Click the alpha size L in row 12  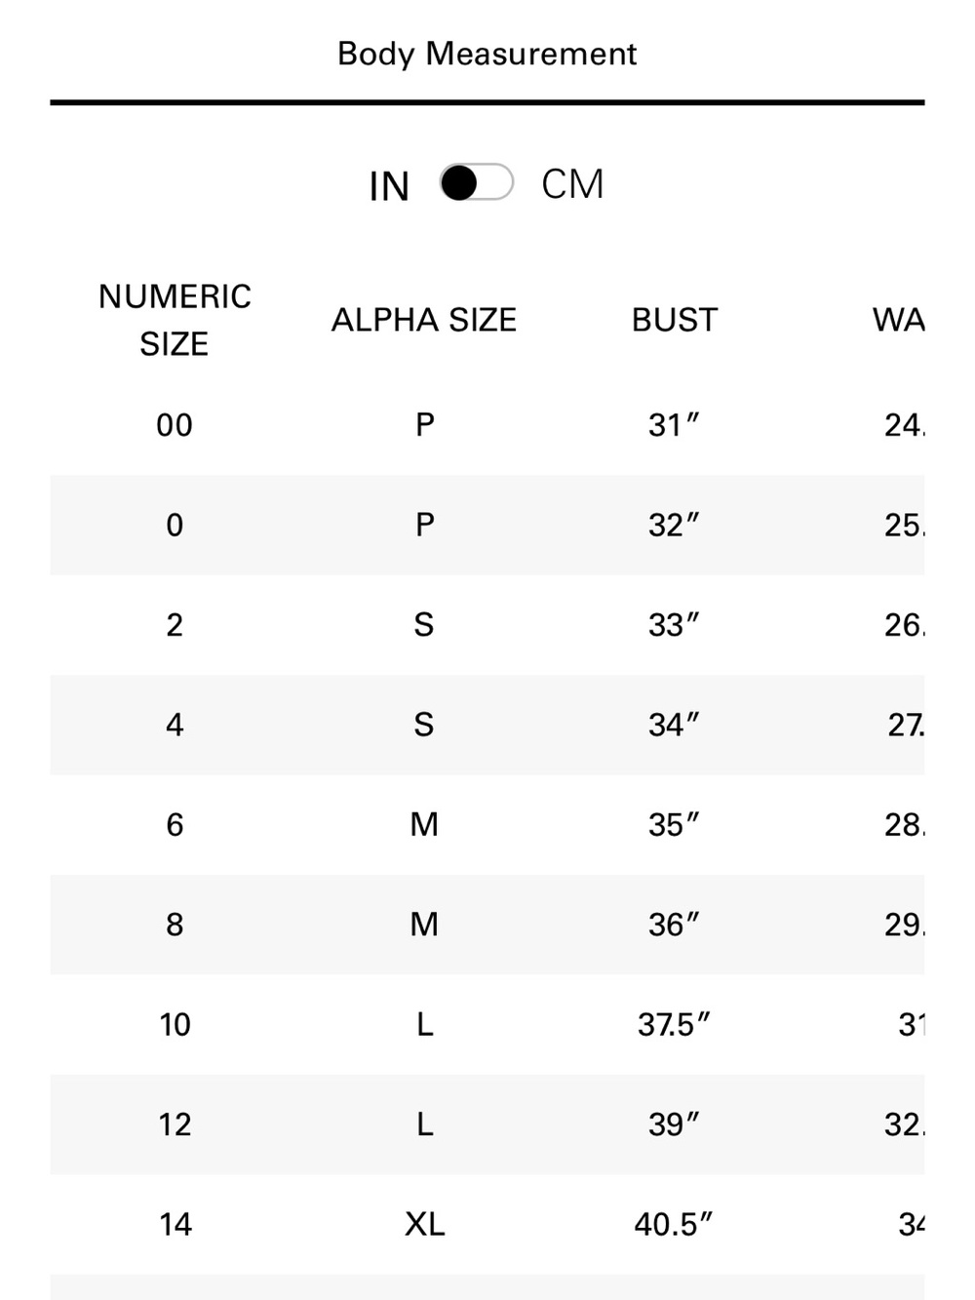(424, 1124)
